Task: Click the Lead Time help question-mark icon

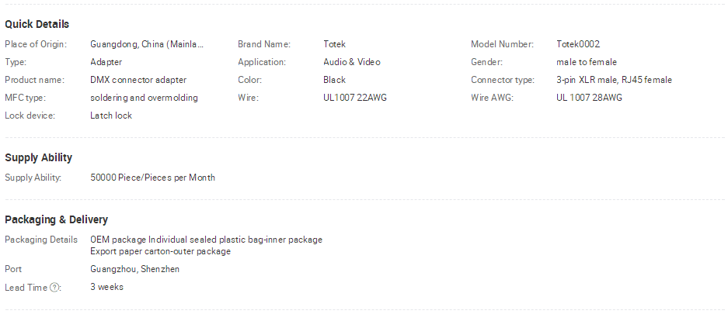Action: (x=54, y=288)
